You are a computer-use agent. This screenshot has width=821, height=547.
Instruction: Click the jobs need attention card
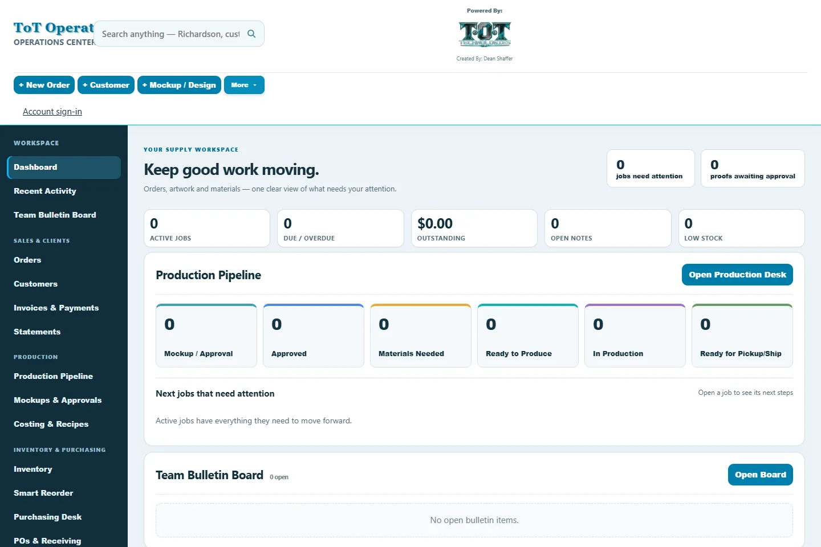[651, 169]
